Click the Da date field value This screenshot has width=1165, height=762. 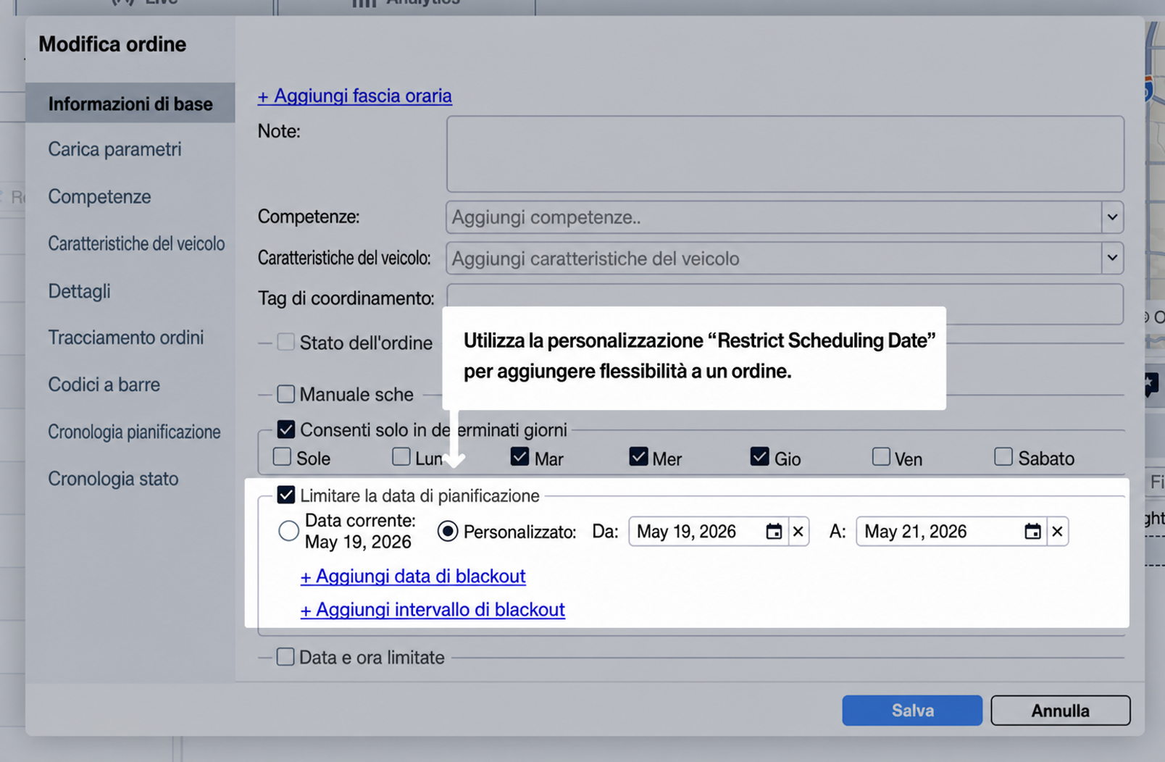pyautogui.click(x=685, y=532)
